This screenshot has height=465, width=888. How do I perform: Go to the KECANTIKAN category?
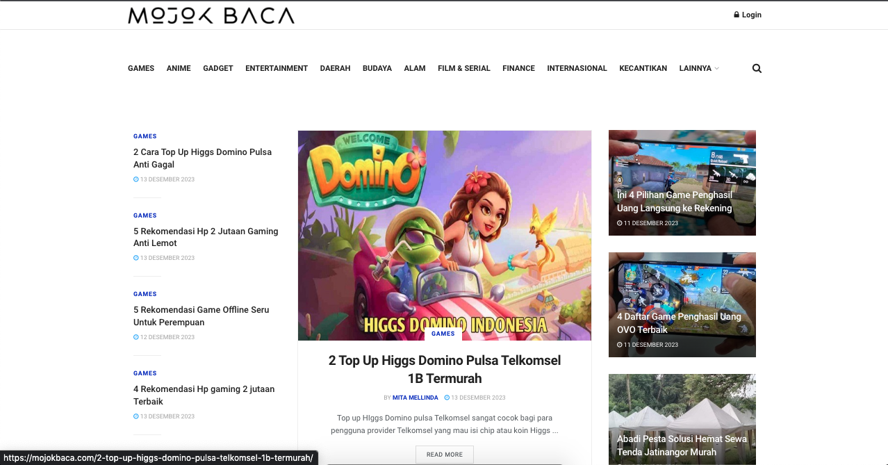pyautogui.click(x=643, y=68)
